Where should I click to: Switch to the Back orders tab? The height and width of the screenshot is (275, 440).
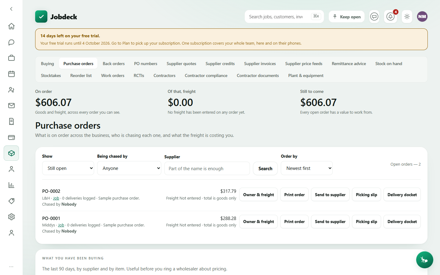click(x=114, y=64)
